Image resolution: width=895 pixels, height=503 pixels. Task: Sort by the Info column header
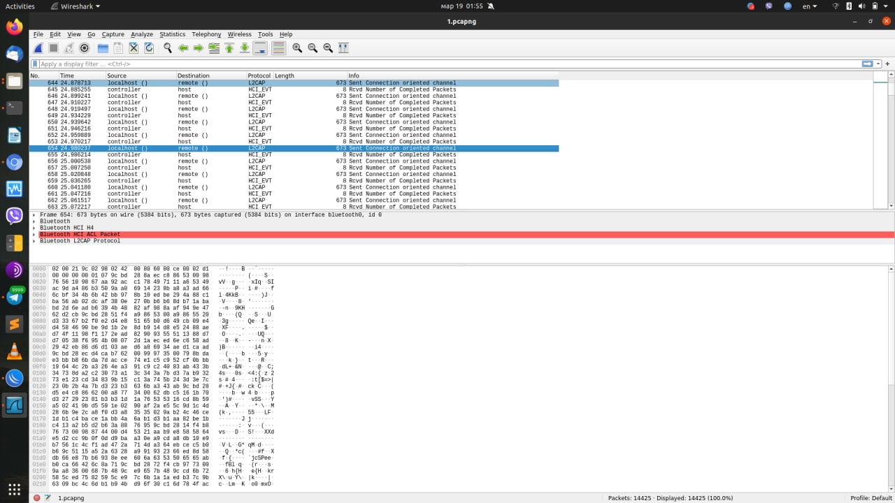point(610,75)
